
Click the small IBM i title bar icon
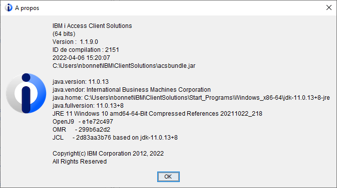pyautogui.click(x=9, y=7)
